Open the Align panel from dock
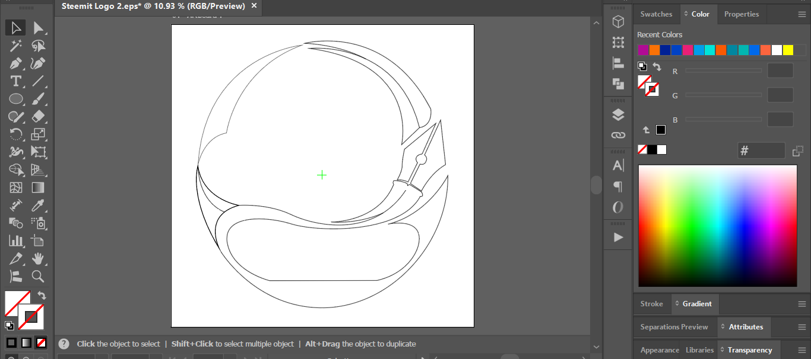 (x=618, y=63)
